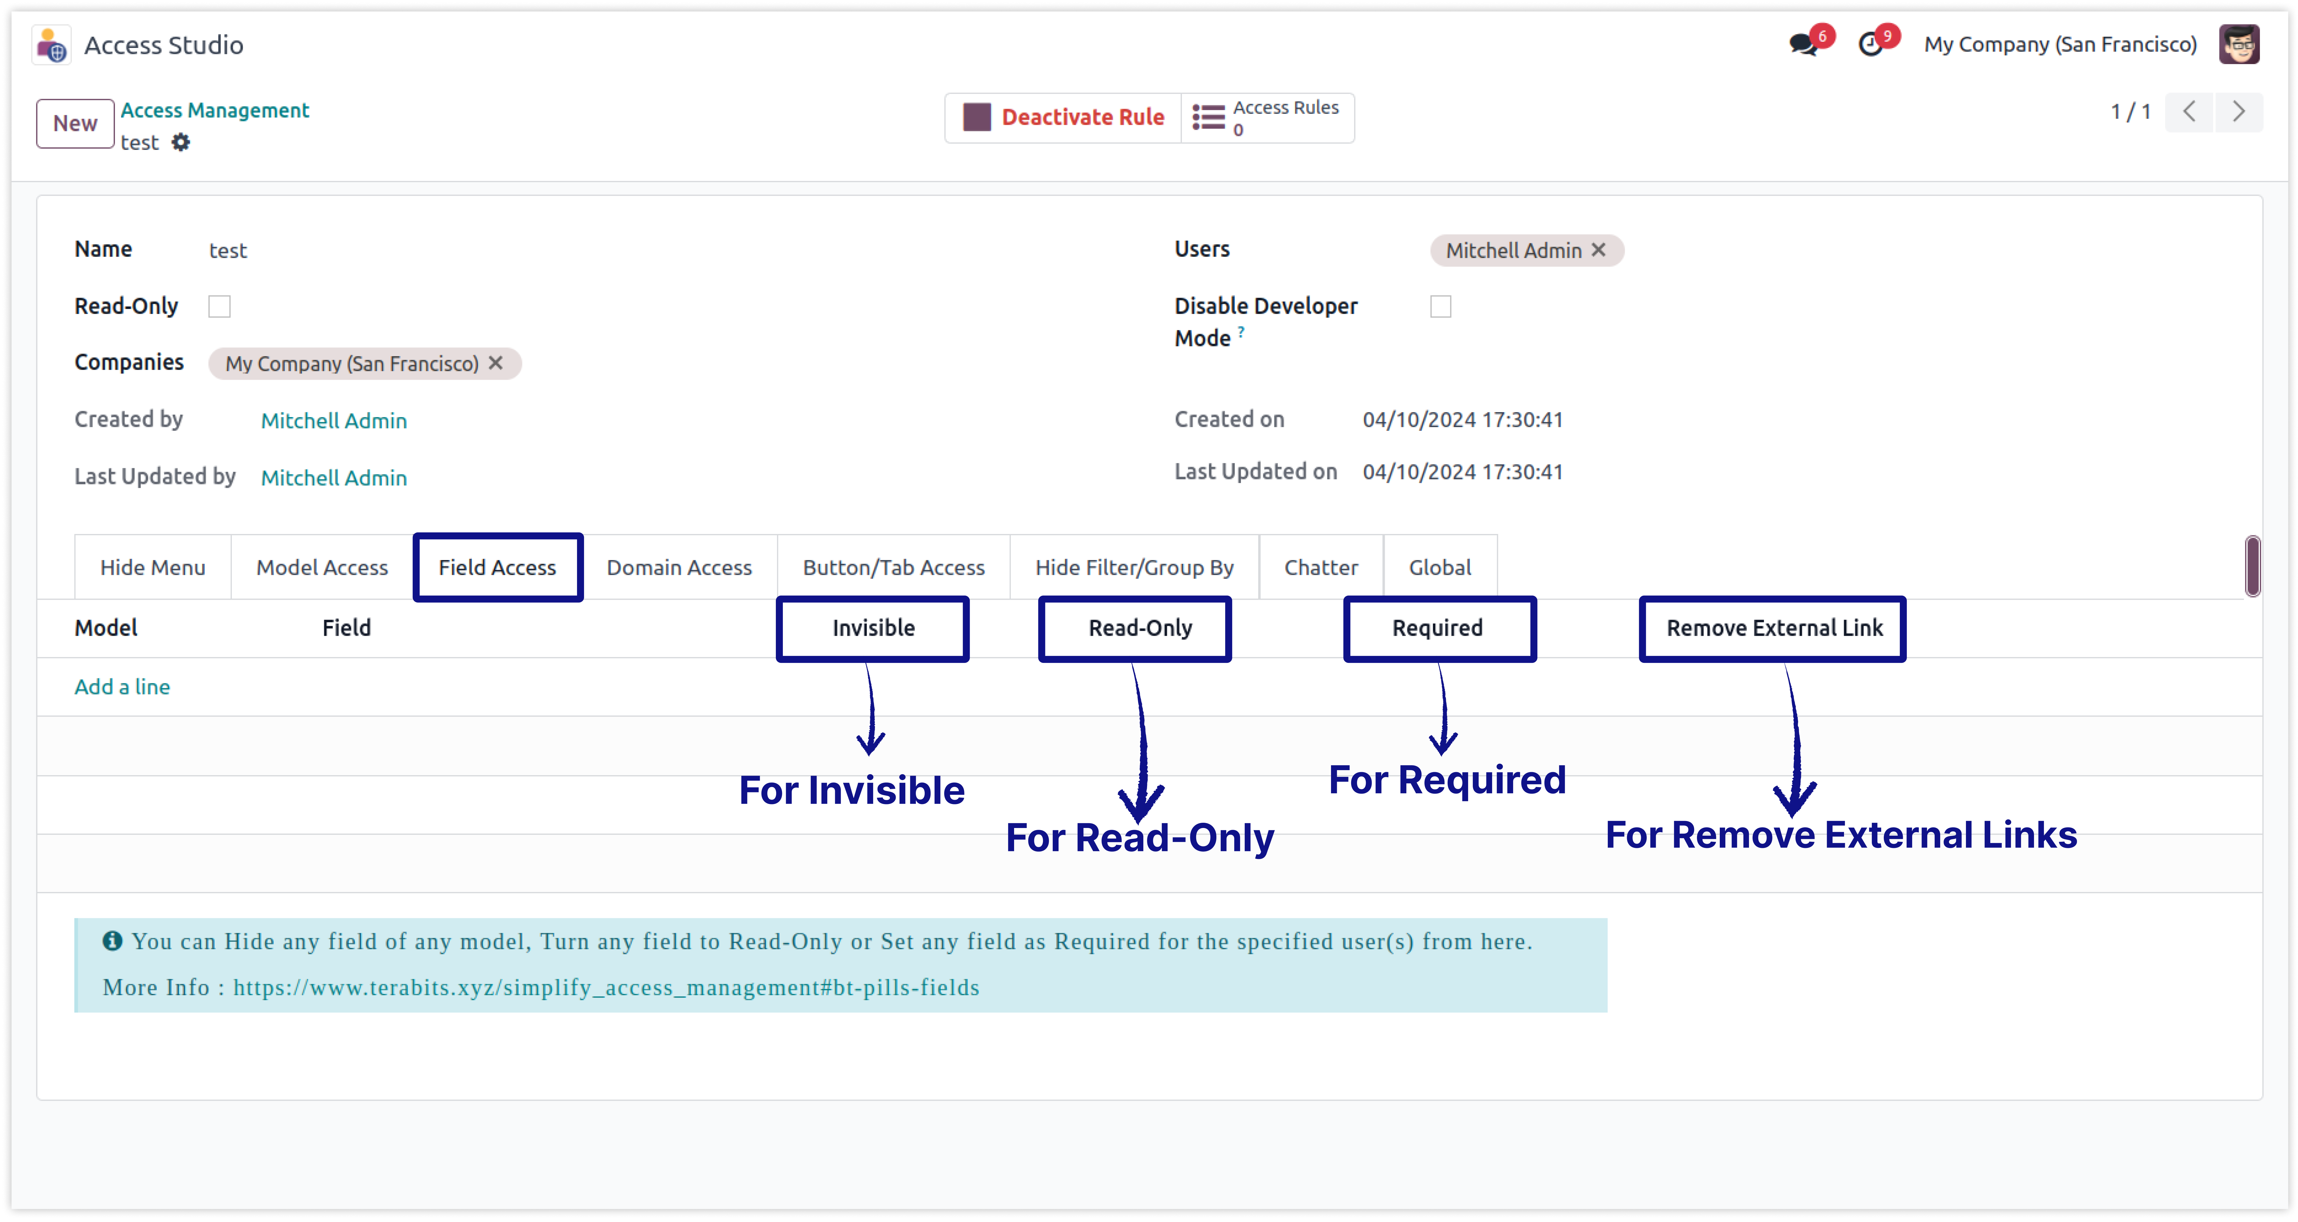Click the Read-Only column header
The height and width of the screenshot is (1222, 2298).
coord(1140,628)
